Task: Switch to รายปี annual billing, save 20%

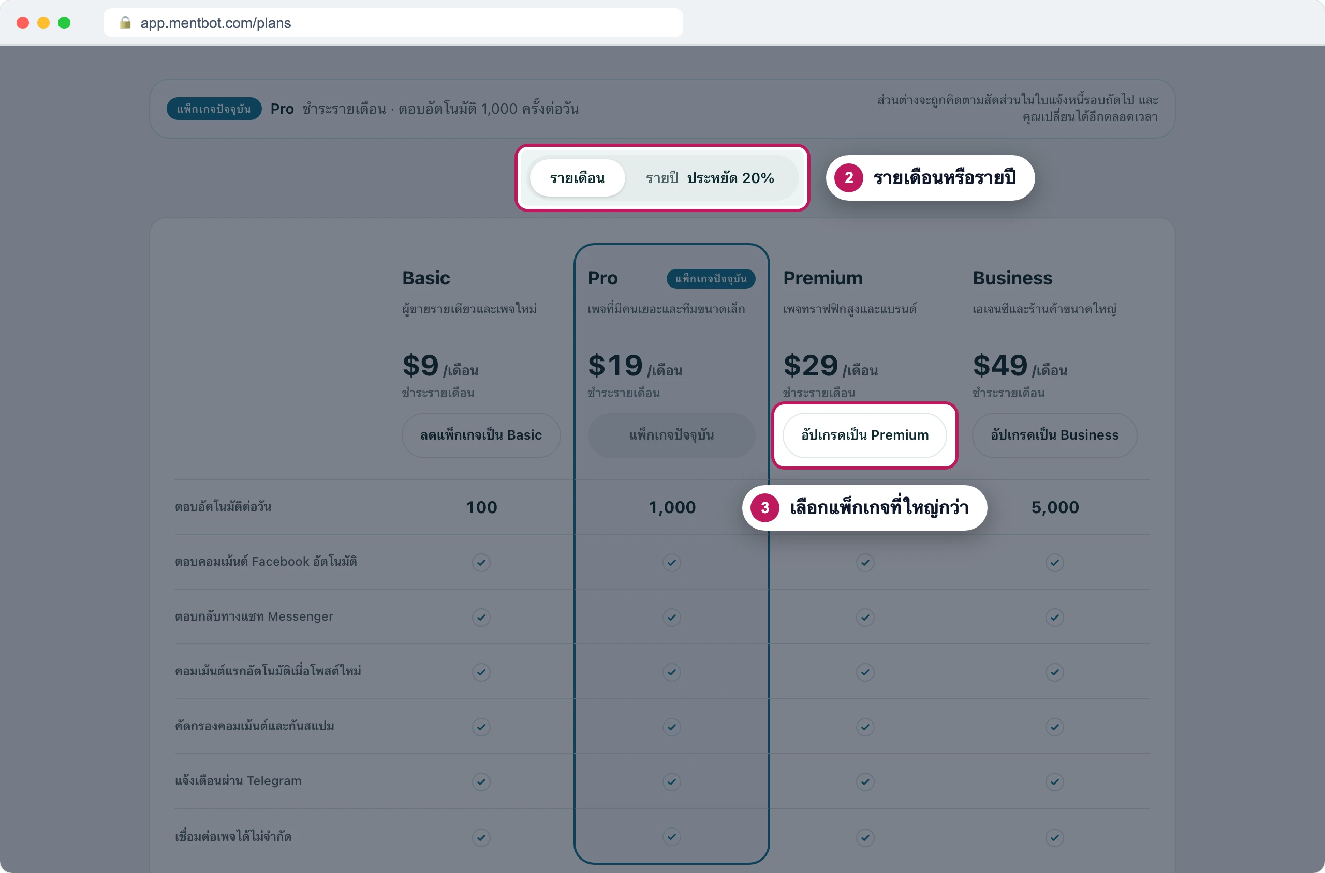Action: tap(710, 178)
